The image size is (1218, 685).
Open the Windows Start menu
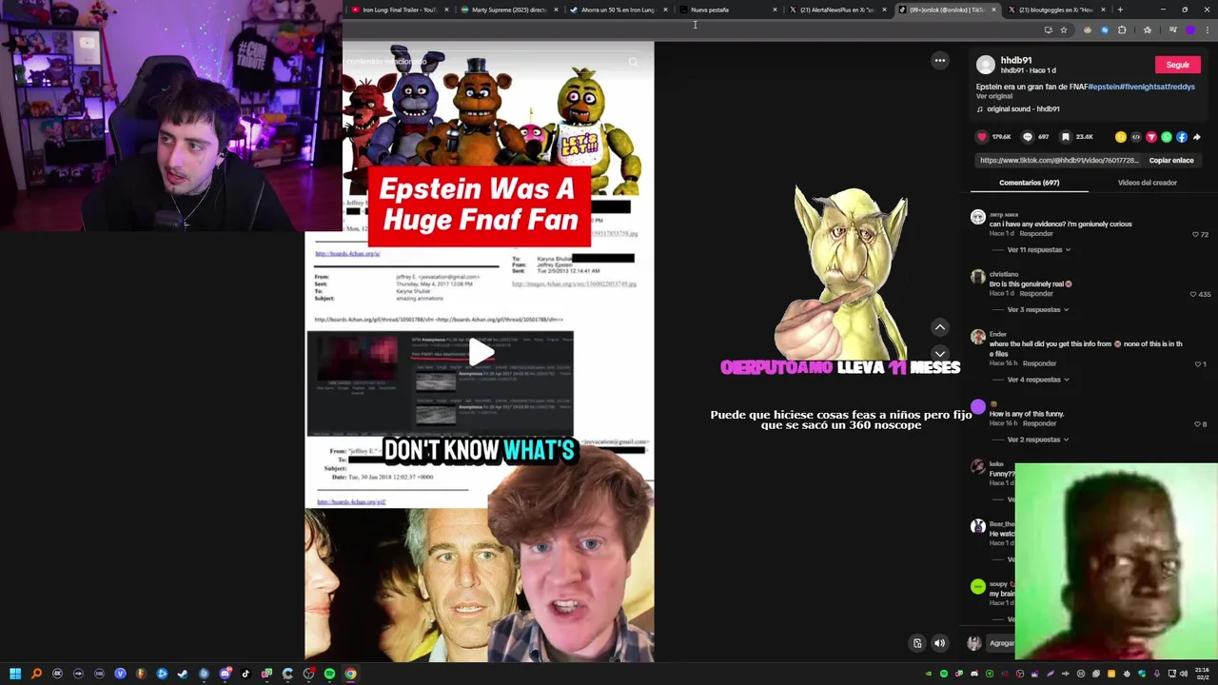pos(15,674)
